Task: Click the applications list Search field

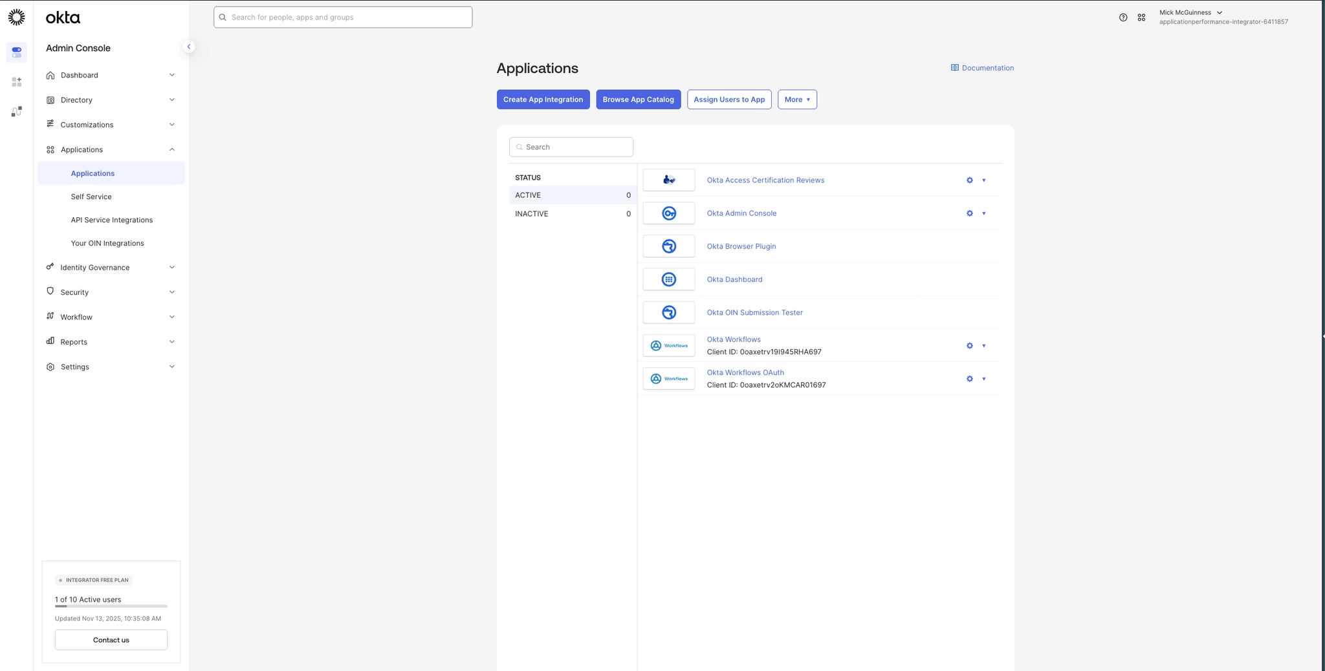Action: [x=571, y=147]
